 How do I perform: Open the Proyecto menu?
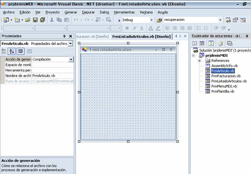(53, 12)
